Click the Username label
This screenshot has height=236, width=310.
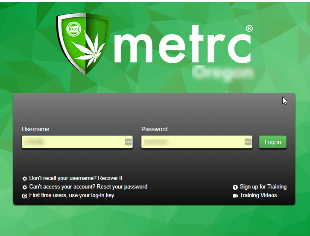tap(35, 129)
